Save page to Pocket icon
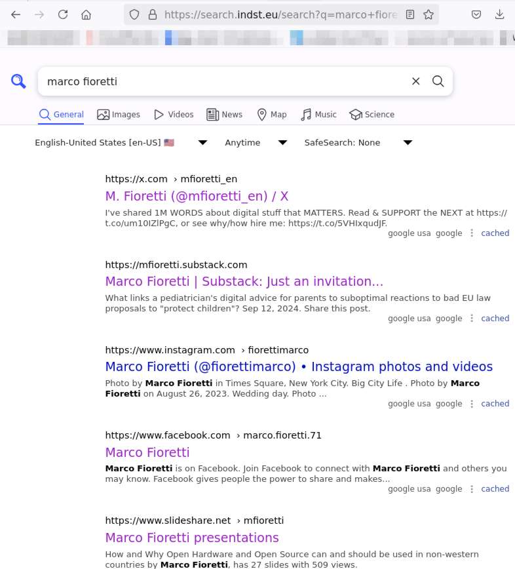The height and width of the screenshot is (569, 515). [476, 14]
